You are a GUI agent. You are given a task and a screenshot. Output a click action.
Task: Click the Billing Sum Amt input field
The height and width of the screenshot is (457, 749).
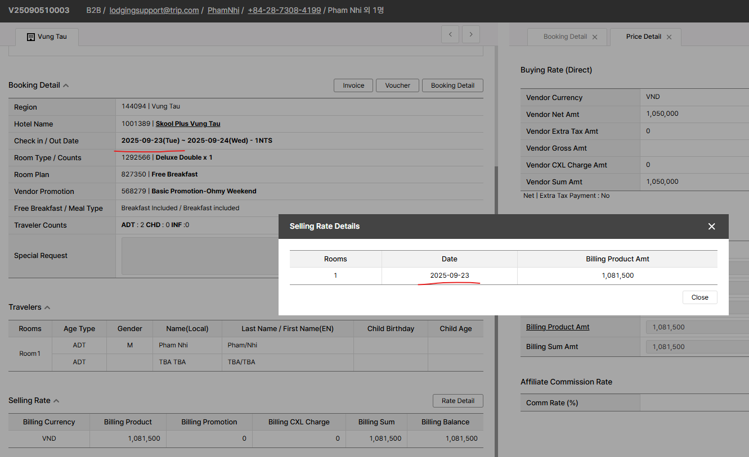(697, 347)
